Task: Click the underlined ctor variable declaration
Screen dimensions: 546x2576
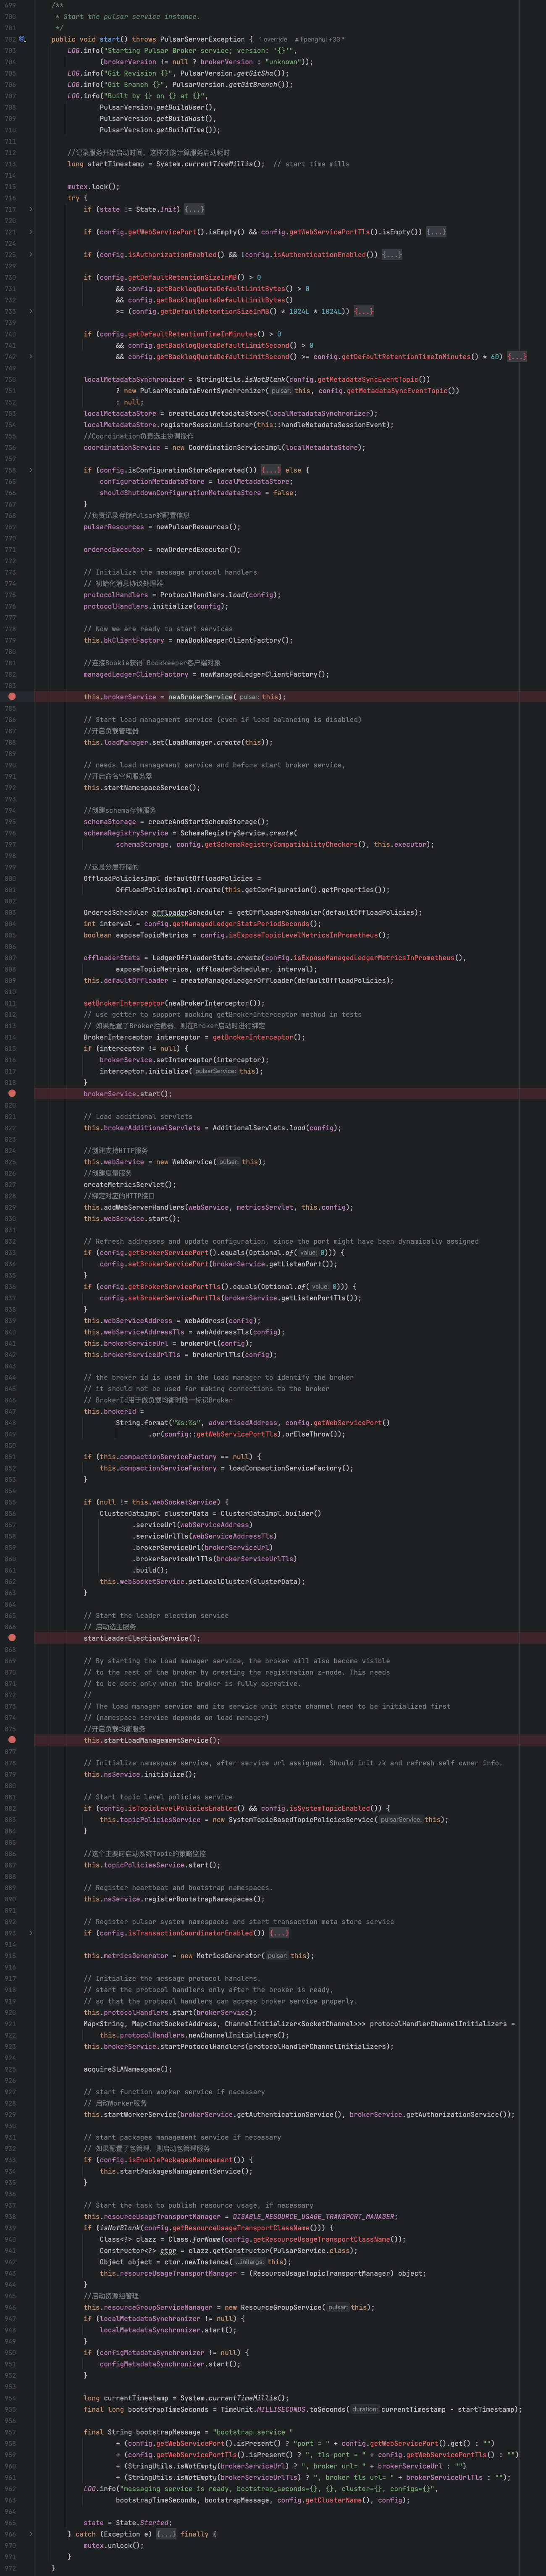Action: click(x=168, y=2250)
